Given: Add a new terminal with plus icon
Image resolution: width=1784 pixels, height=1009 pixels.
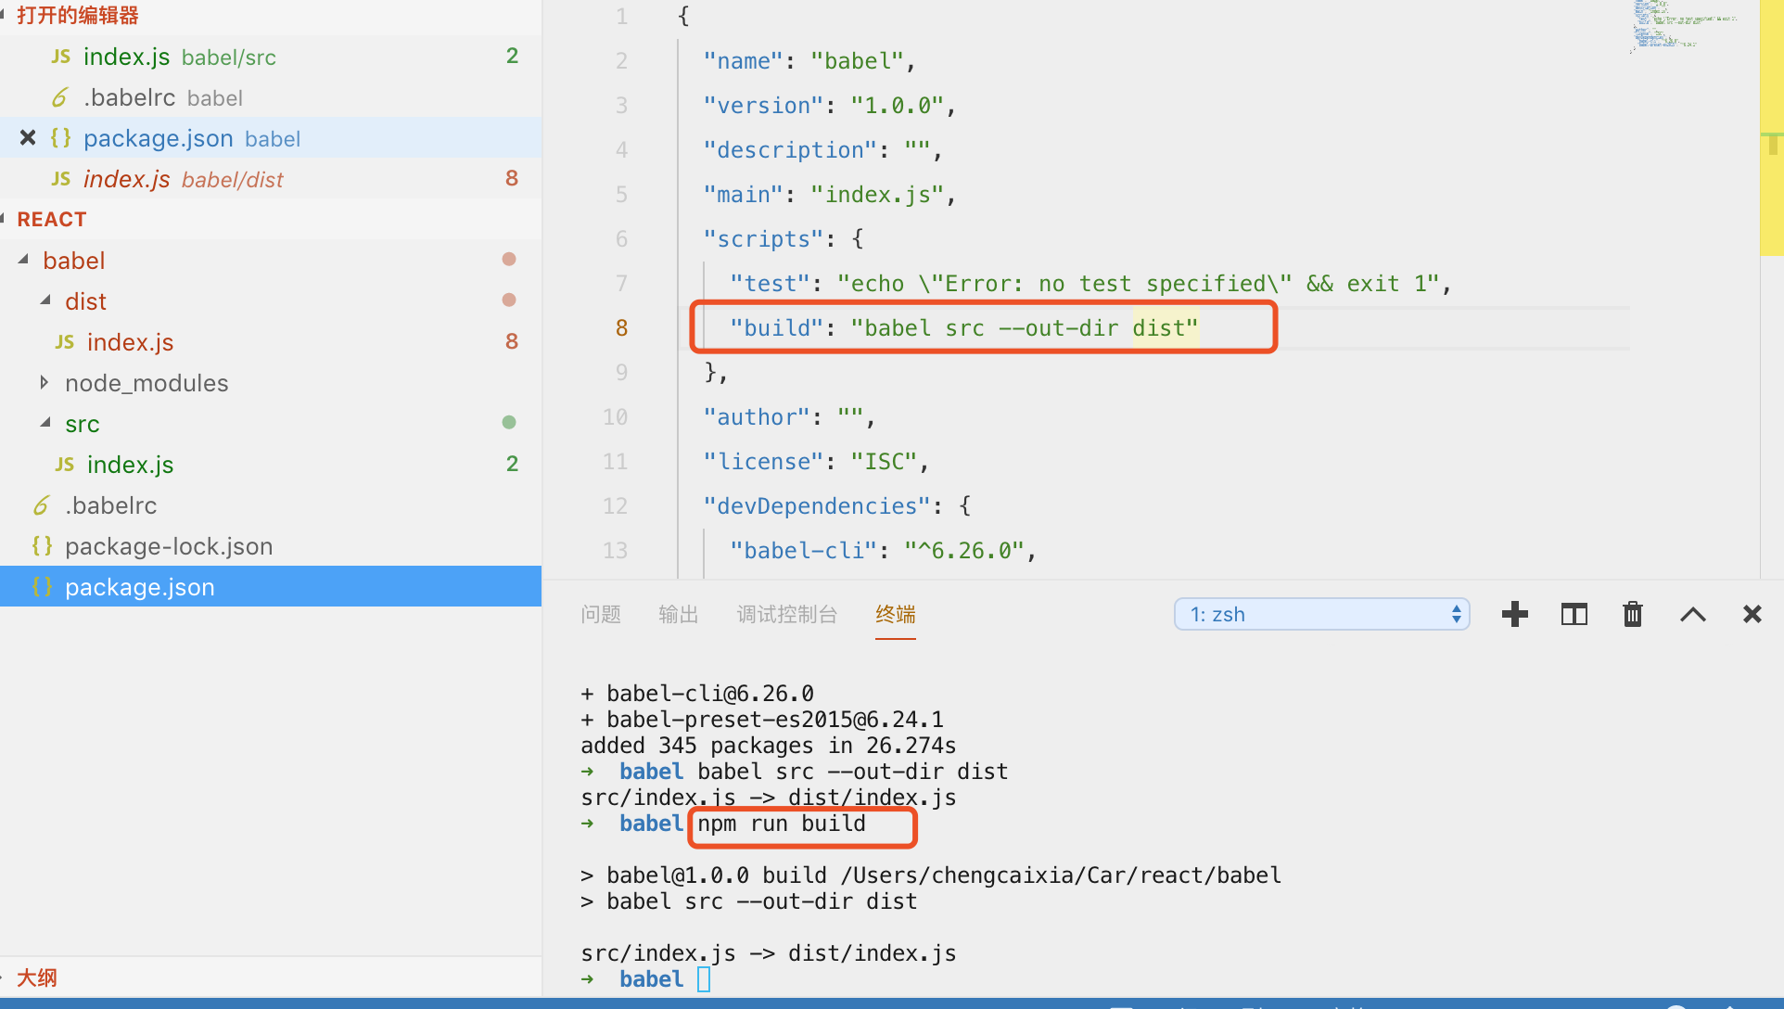Looking at the screenshot, I should pos(1514,614).
